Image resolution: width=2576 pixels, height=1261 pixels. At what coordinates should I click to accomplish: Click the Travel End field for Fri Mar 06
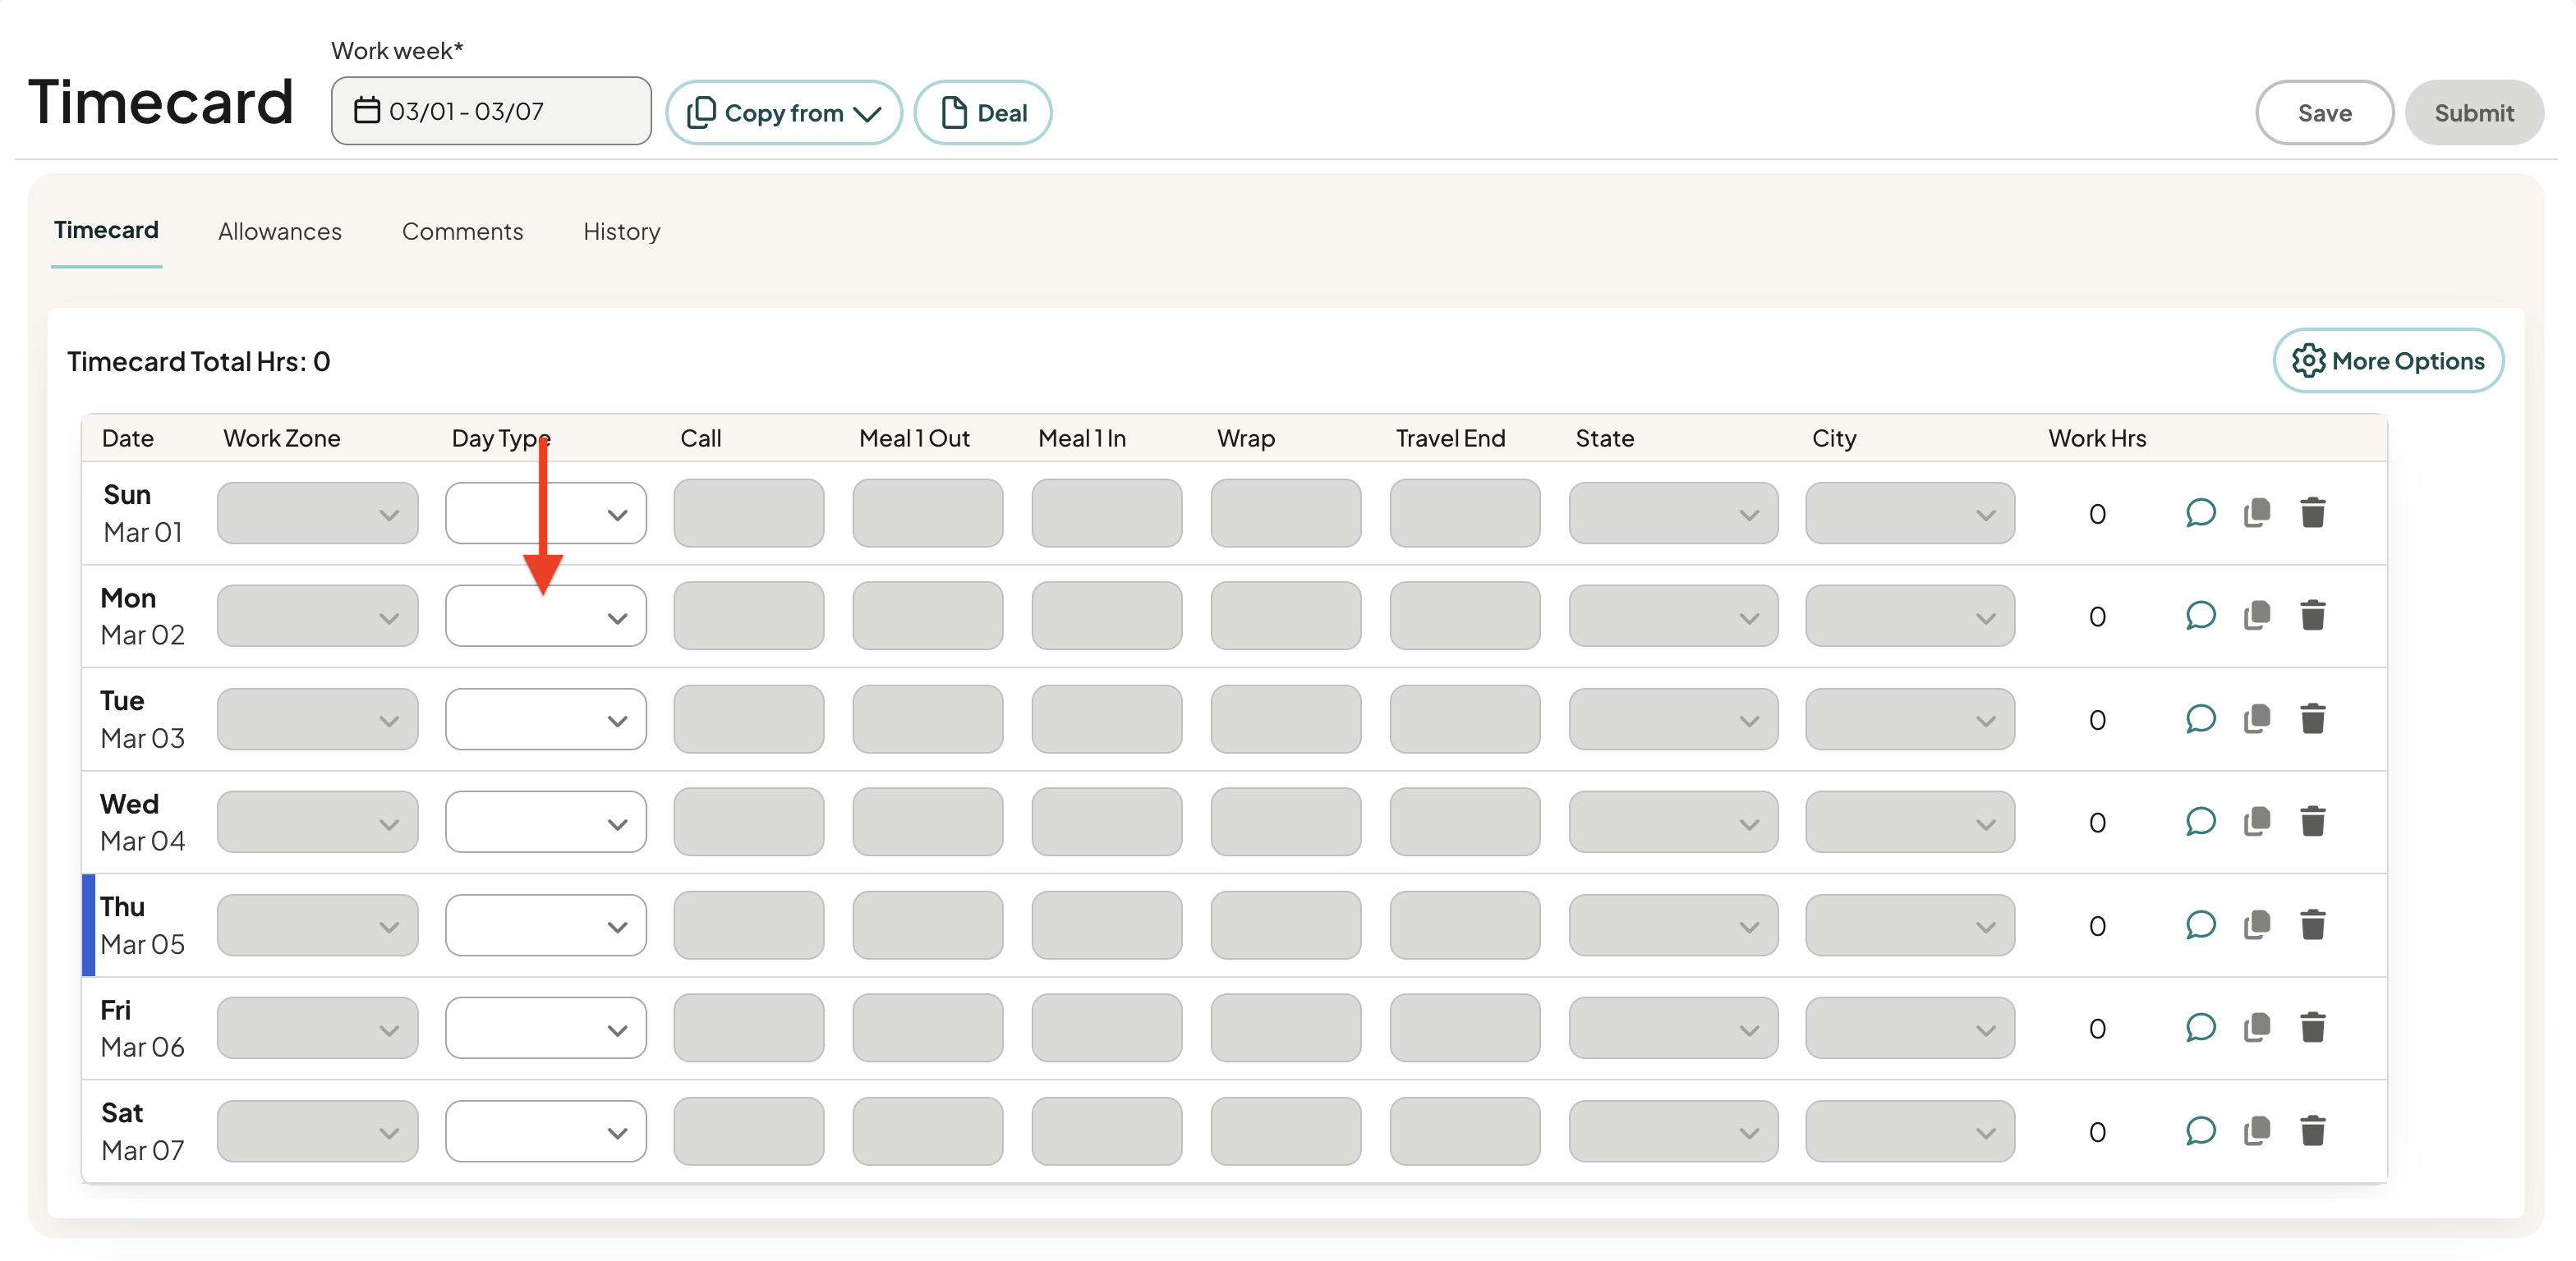tap(1465, 1029)
